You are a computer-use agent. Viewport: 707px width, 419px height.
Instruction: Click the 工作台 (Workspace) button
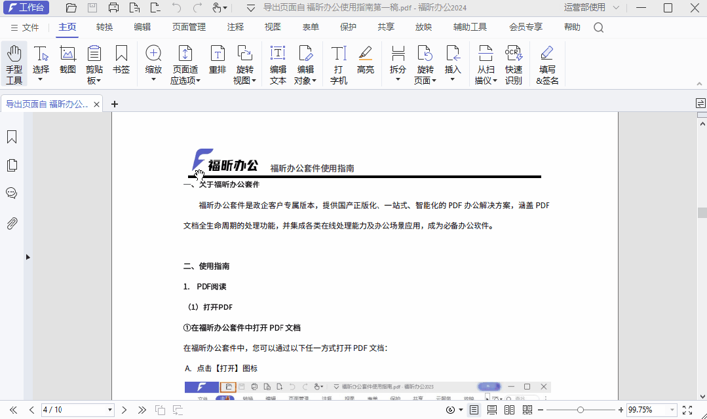click(x=26, y=8)
